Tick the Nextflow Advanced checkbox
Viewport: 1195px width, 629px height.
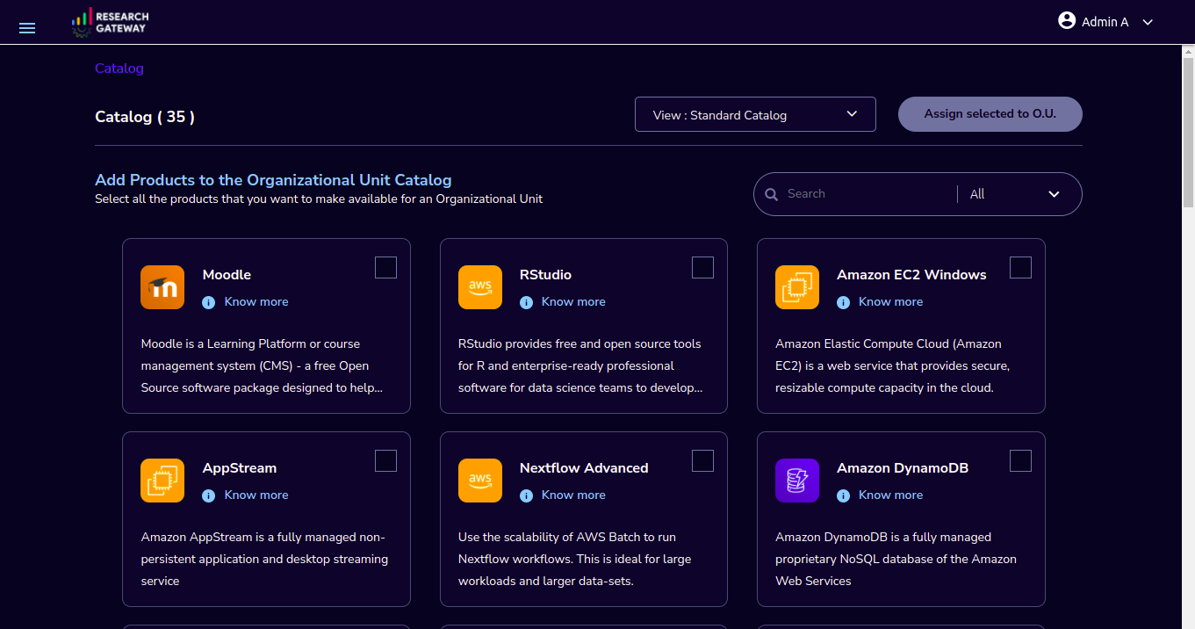point(702,460)
